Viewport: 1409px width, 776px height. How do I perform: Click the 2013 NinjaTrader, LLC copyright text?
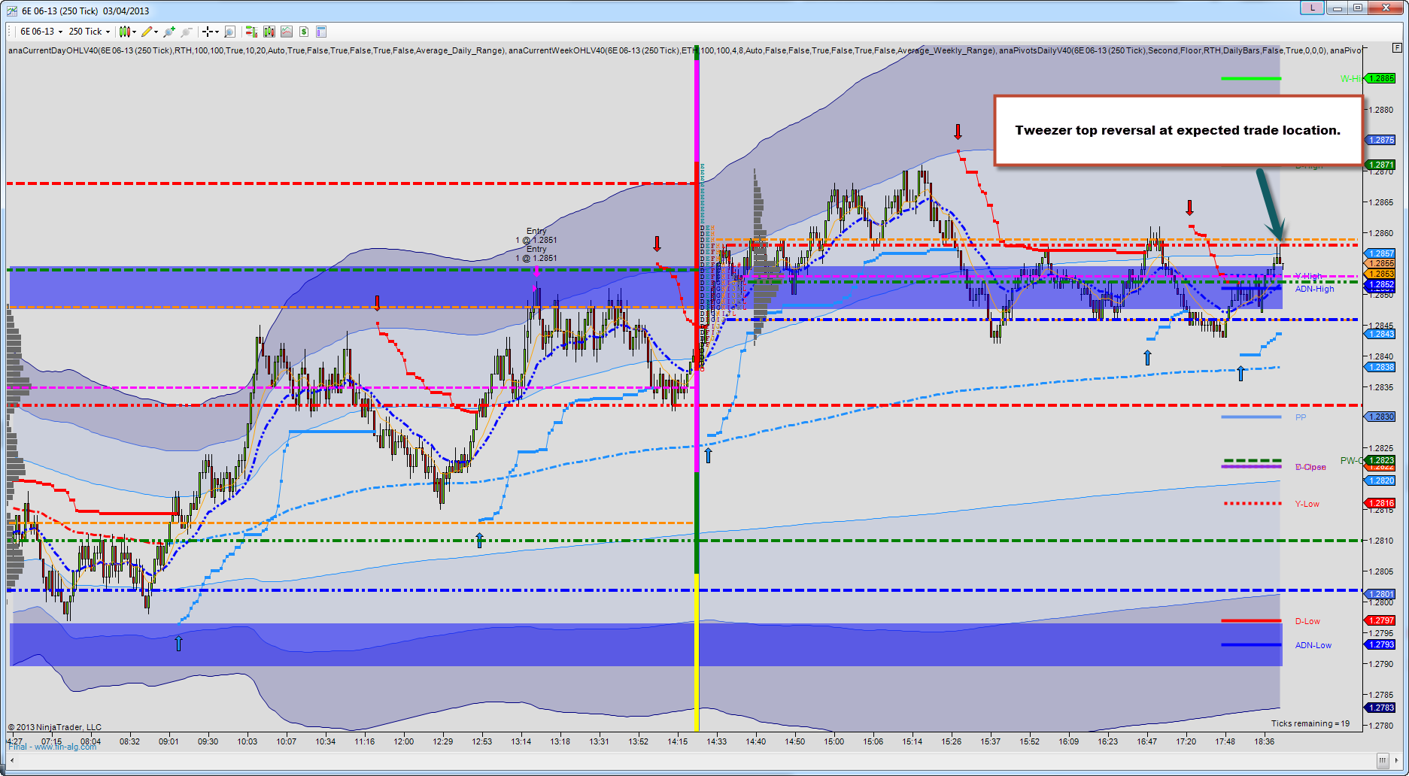pyautogui.click(x=55, y=727)
